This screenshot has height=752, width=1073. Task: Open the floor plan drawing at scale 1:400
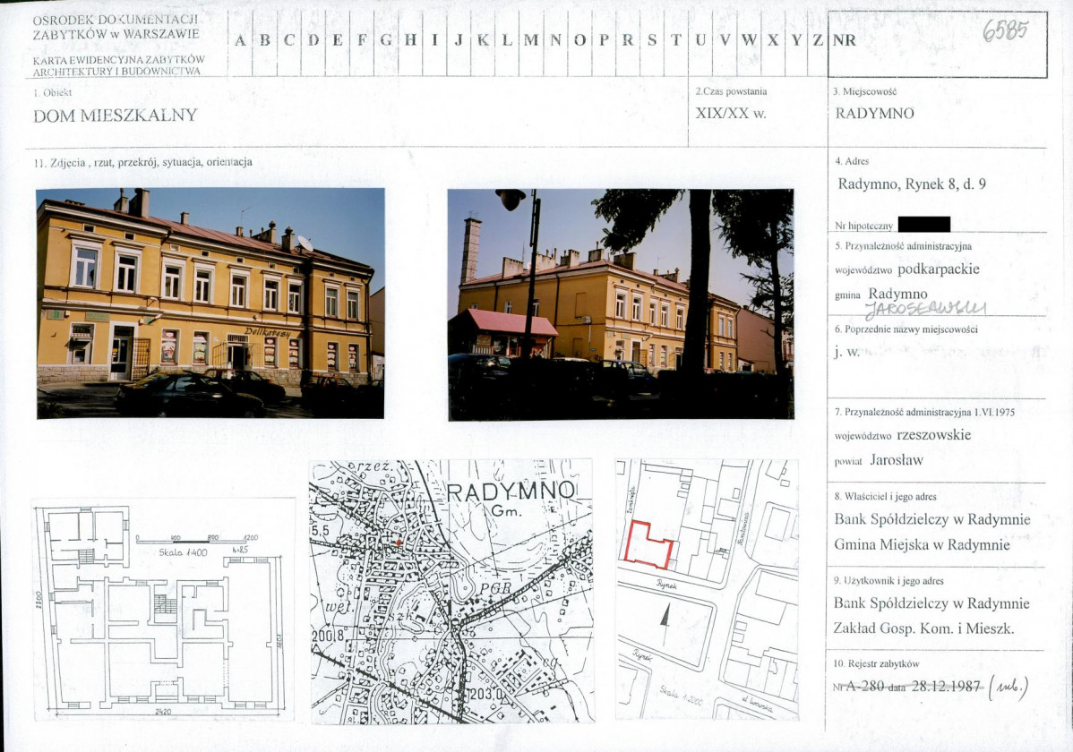[163, 609]
